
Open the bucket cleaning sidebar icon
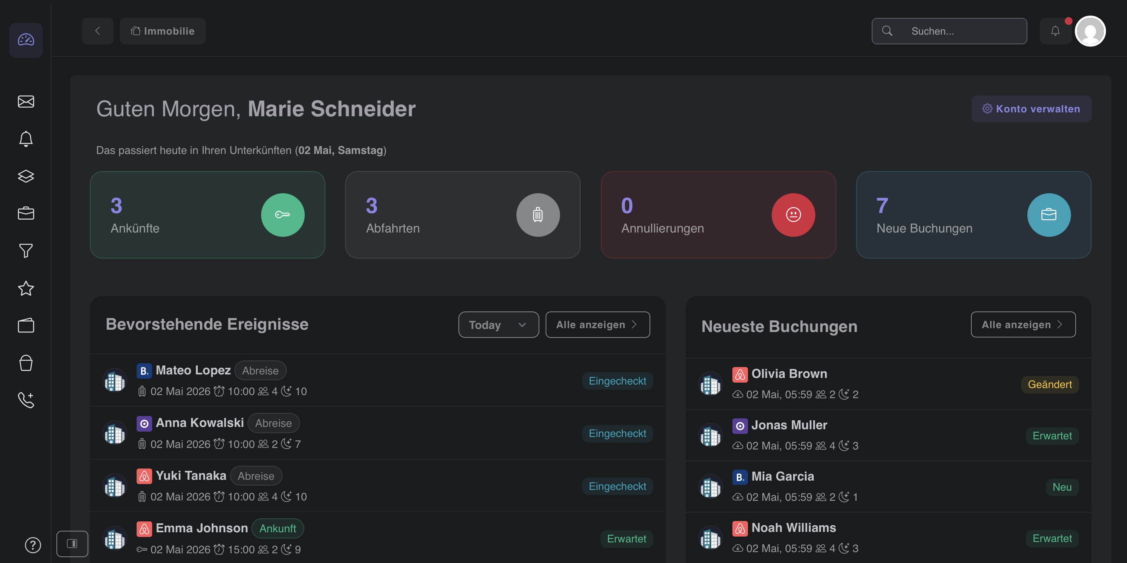pos(26,363)
